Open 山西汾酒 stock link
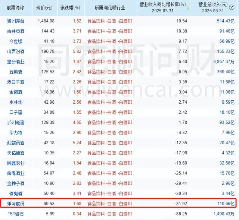239x220 pixels. click(16, 51)
